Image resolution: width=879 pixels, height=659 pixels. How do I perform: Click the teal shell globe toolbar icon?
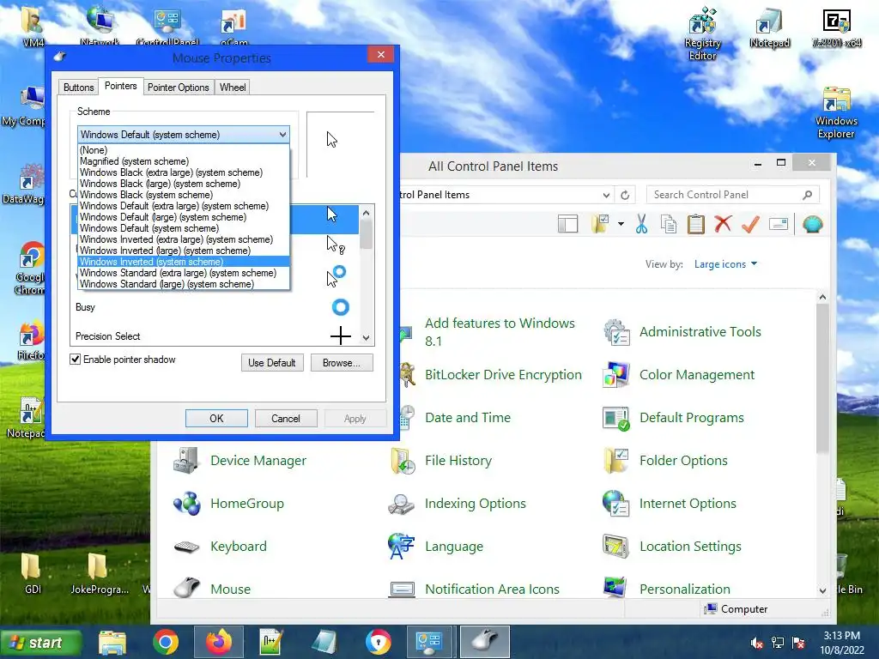[x=812, y=225]
